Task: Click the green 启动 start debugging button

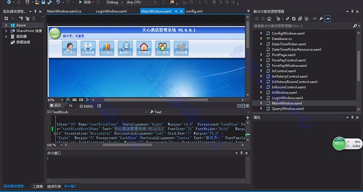Action: coord(85,2)
